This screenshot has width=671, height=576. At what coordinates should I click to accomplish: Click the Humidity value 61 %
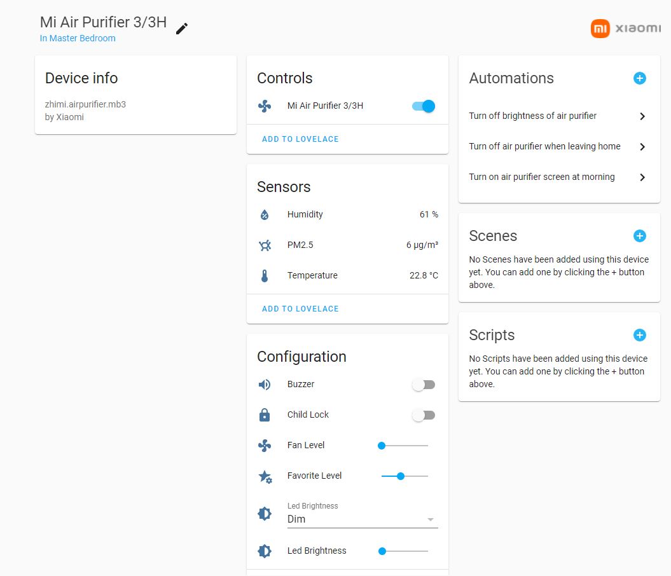click(429, 214)
